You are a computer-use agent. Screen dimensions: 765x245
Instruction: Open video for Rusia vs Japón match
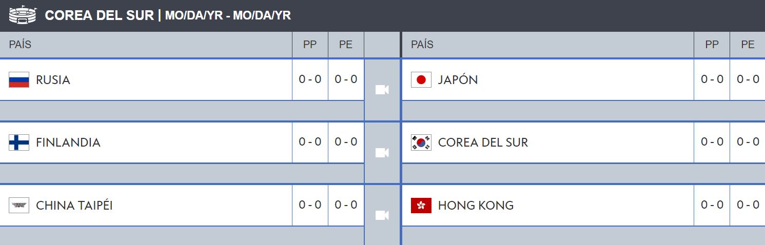point(382,90)
